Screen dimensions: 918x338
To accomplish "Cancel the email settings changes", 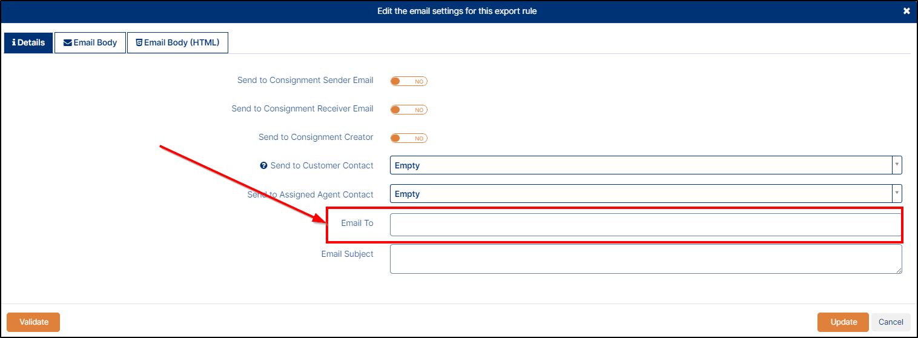I will 891,322.
